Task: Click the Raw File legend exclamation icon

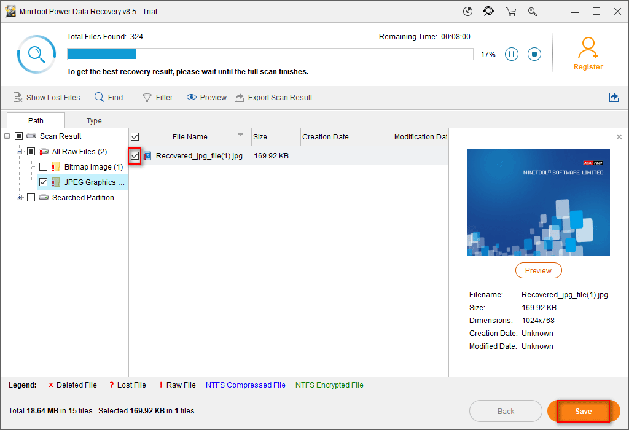Action: (161, 385)
